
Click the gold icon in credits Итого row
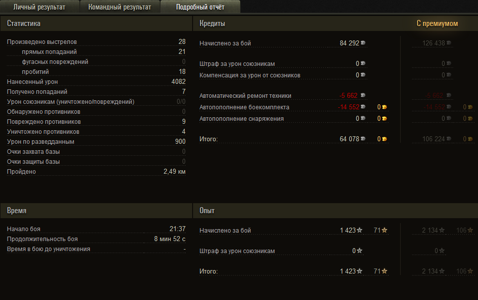pyautogui.click(x=384, y=139)
